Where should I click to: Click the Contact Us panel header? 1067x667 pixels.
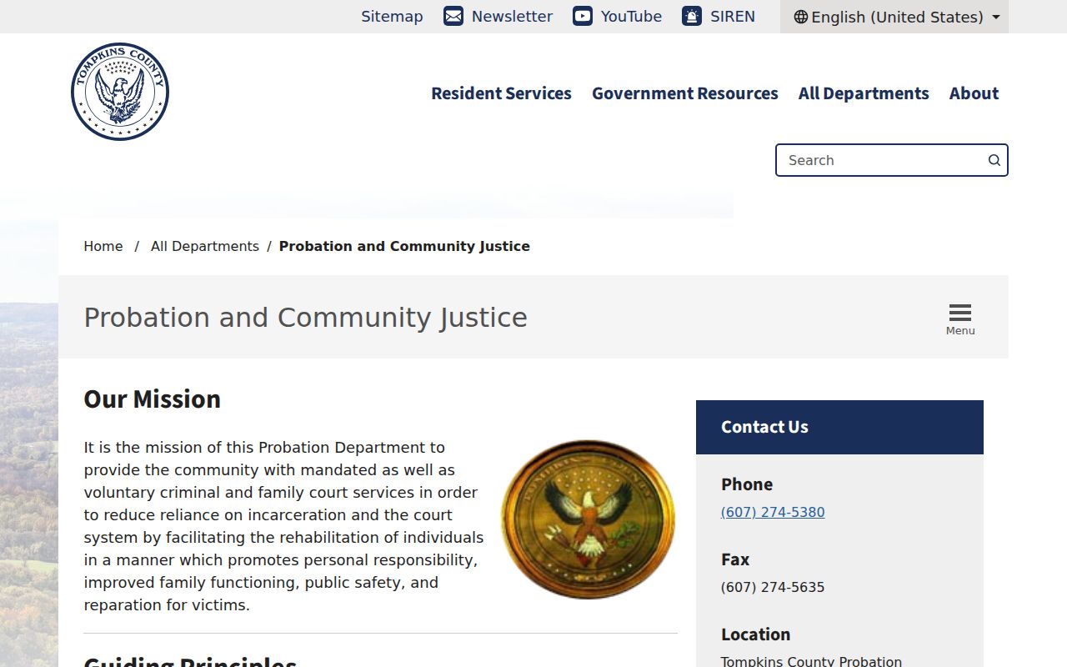[839, 427]
